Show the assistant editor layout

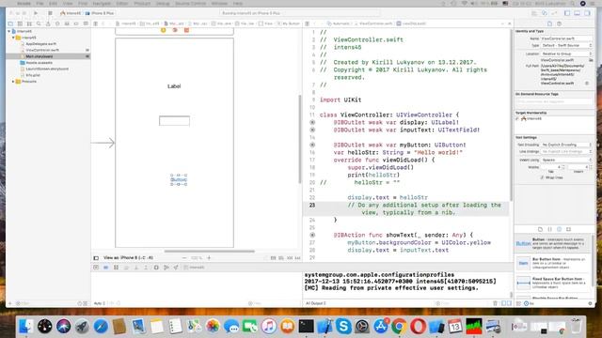(545, 13)
